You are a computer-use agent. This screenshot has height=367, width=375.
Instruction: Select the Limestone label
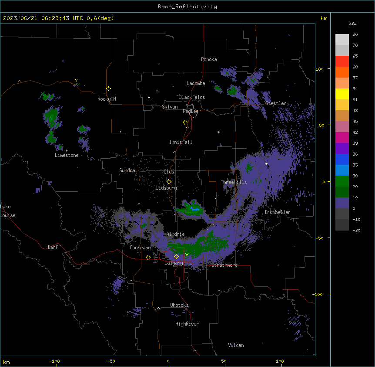pyautogui.click(x=67, y=155)
